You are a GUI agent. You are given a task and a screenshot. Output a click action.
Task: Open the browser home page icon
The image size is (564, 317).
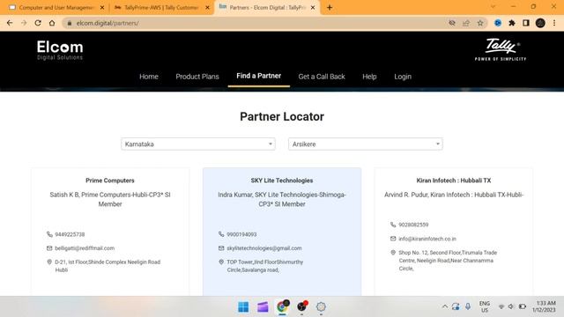[x=52, y=23]
